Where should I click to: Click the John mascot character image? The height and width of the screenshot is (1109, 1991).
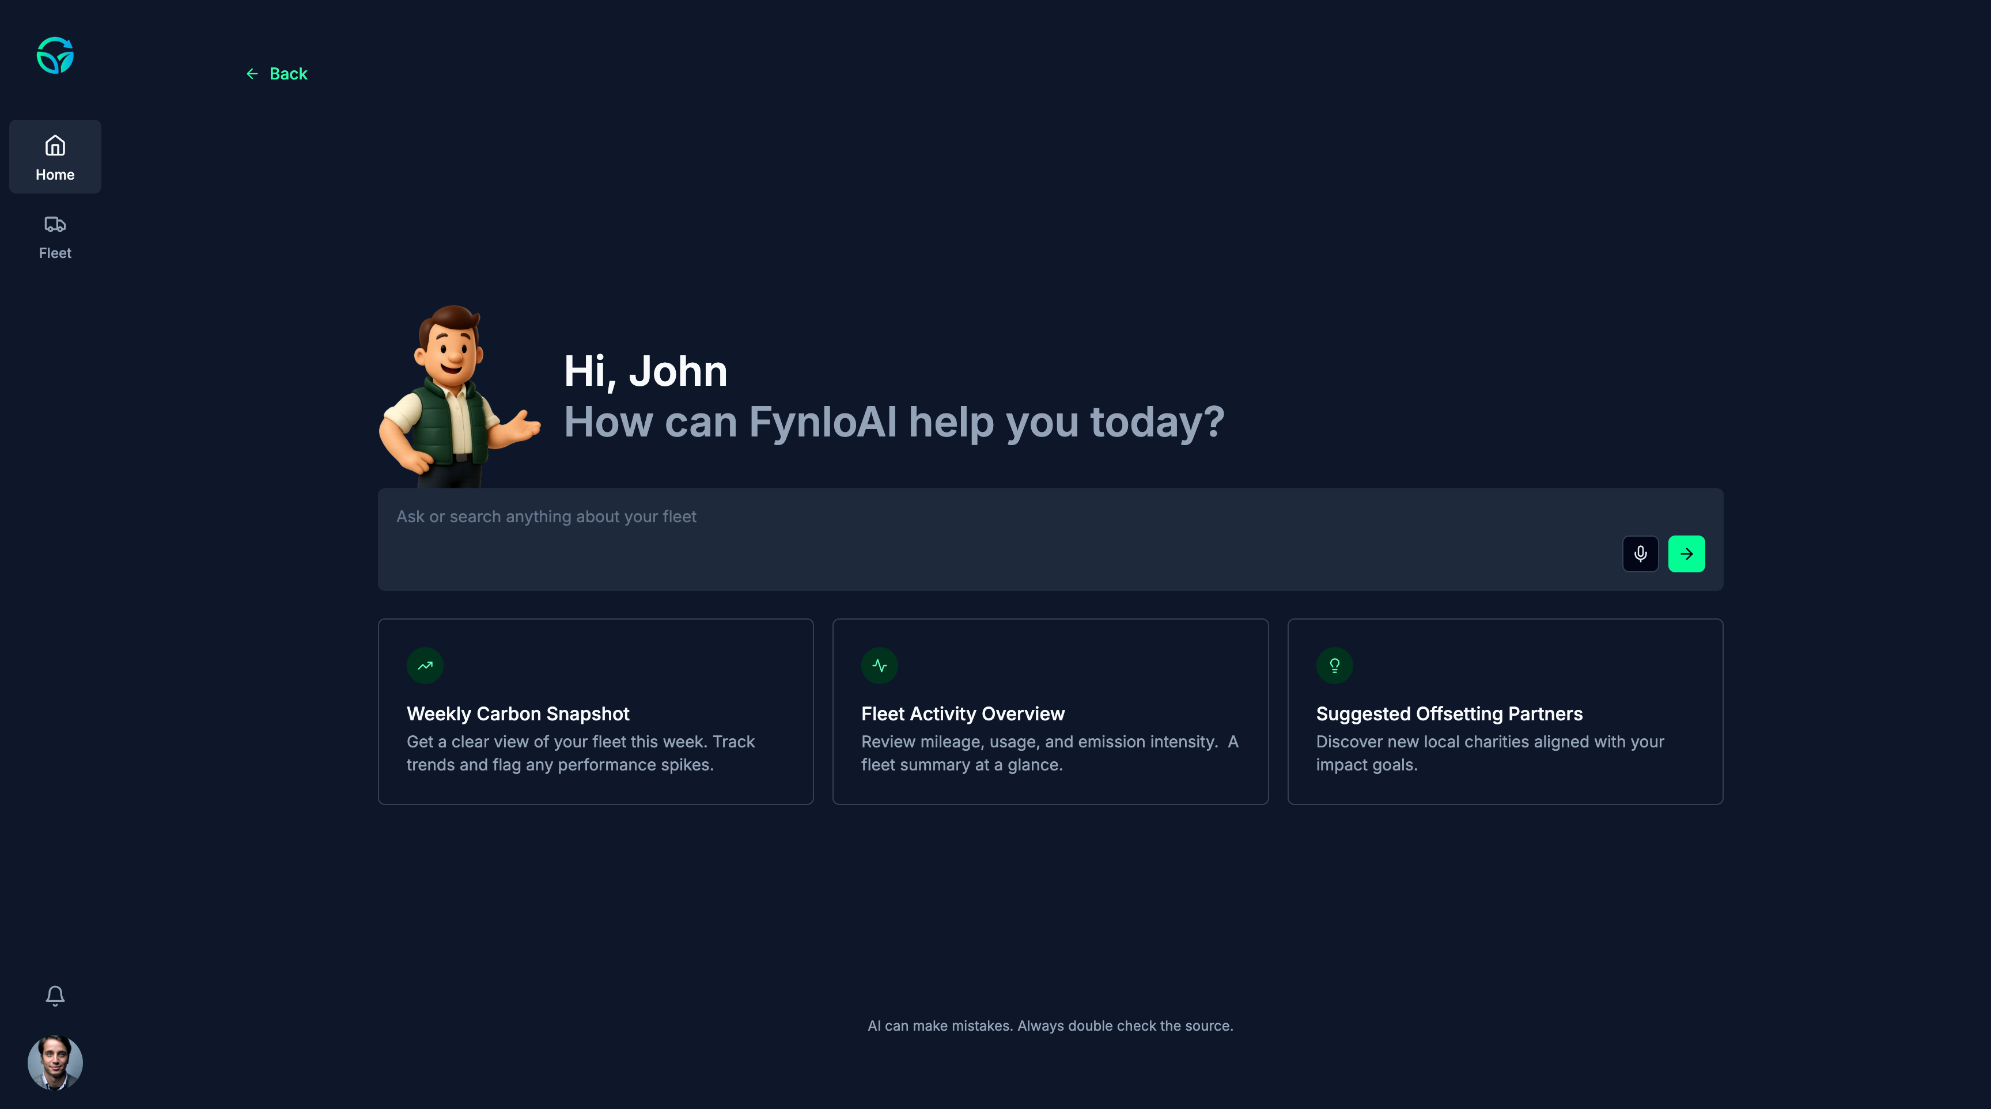click(459, 396)
